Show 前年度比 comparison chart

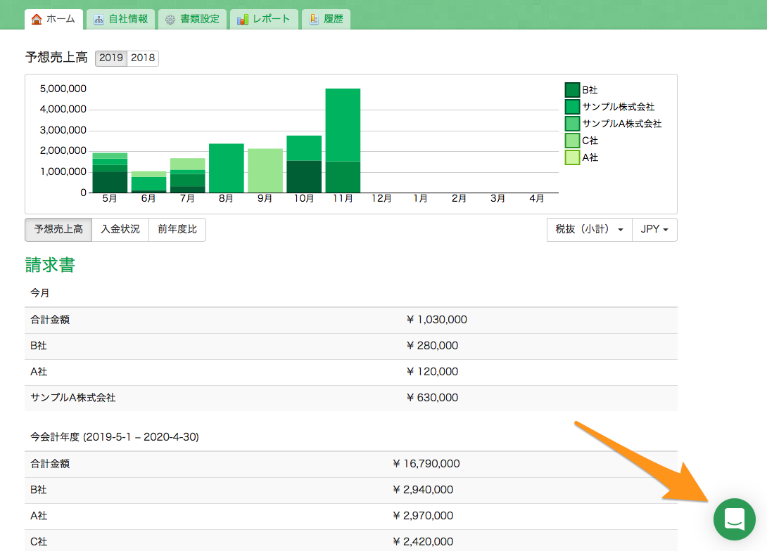pos(177,229)
